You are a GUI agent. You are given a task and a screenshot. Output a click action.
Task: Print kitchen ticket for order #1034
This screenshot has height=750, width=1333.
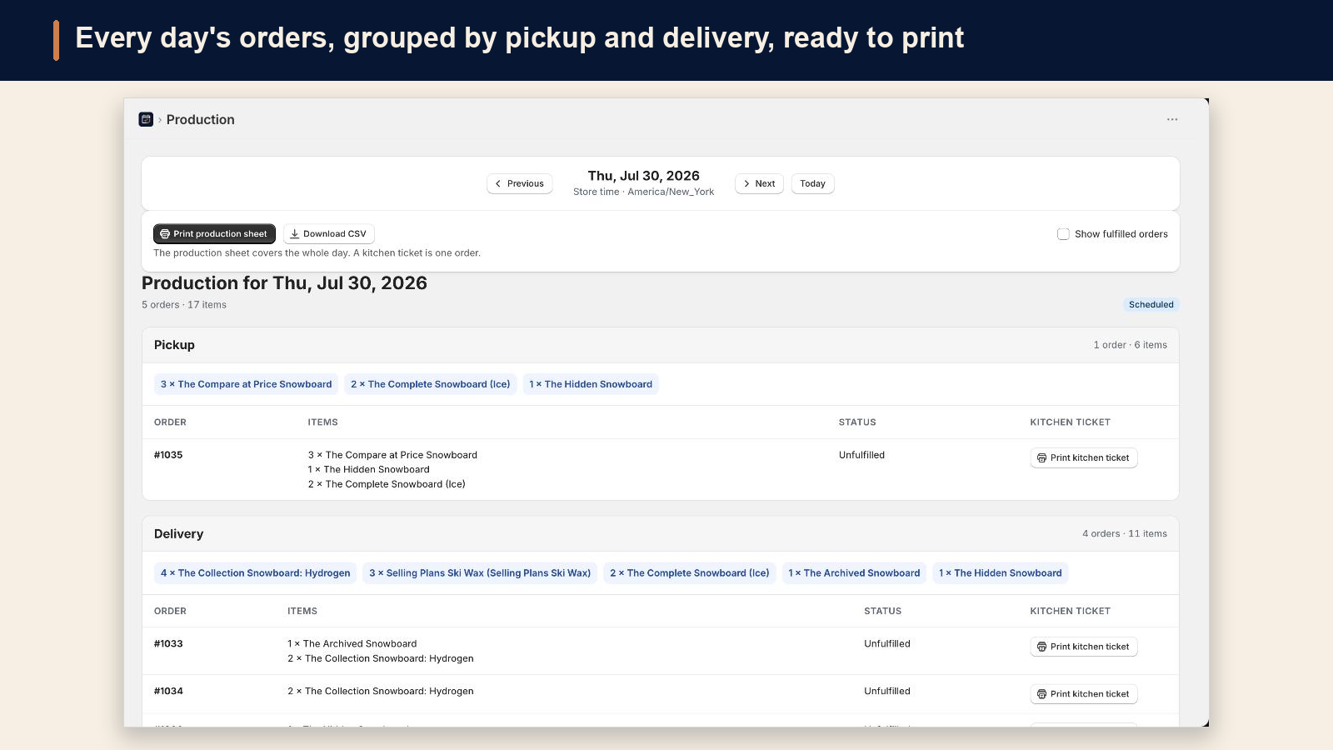[x=1083, y=694]
